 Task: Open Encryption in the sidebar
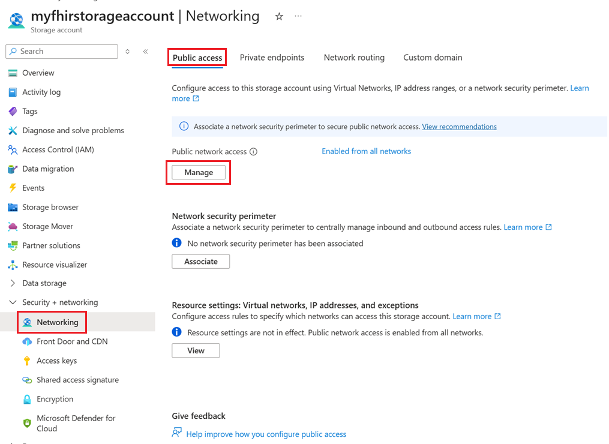click(55, 400)
